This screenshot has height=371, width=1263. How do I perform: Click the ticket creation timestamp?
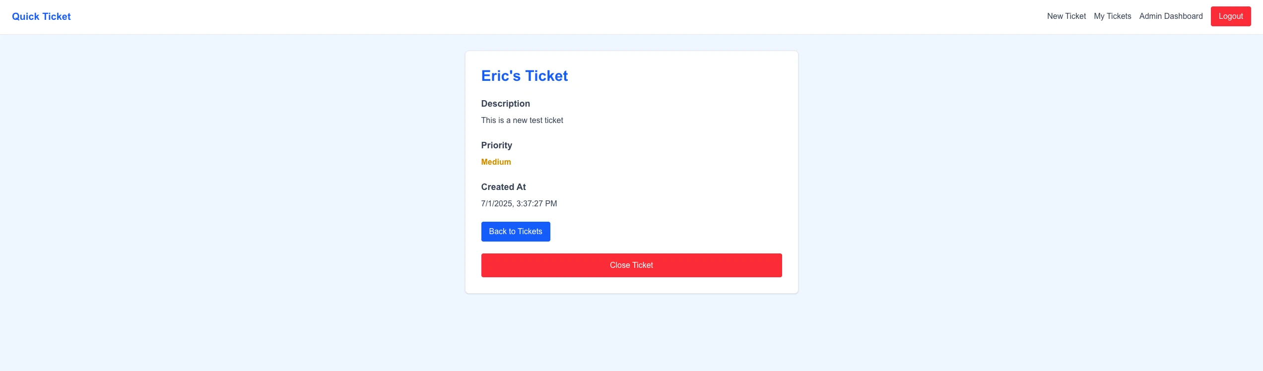pos(519,203)
